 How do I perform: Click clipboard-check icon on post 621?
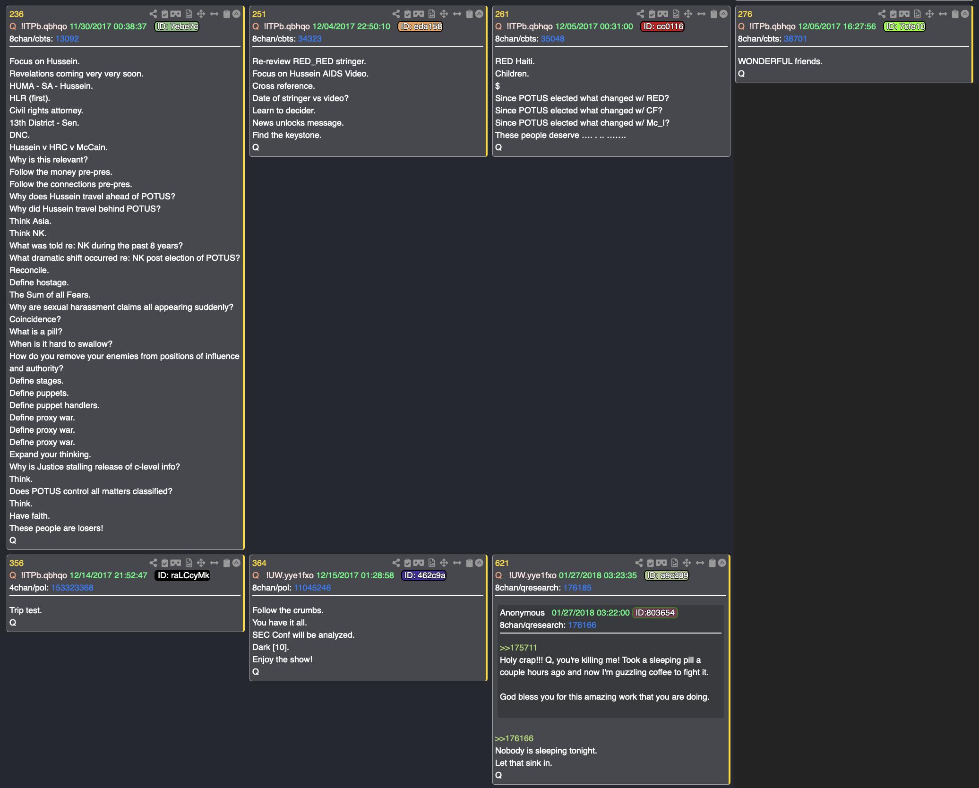[x=651, y=563]
